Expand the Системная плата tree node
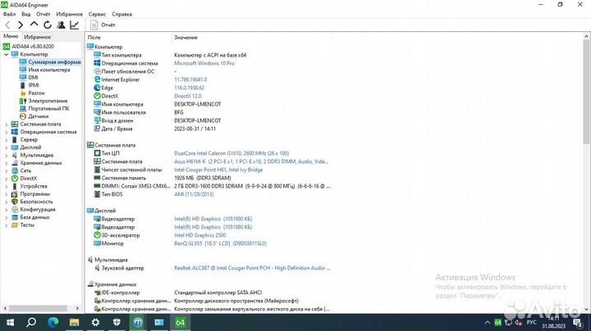This screenshot has height=331, width=591. pyautogui.click(x=6, y=125)
